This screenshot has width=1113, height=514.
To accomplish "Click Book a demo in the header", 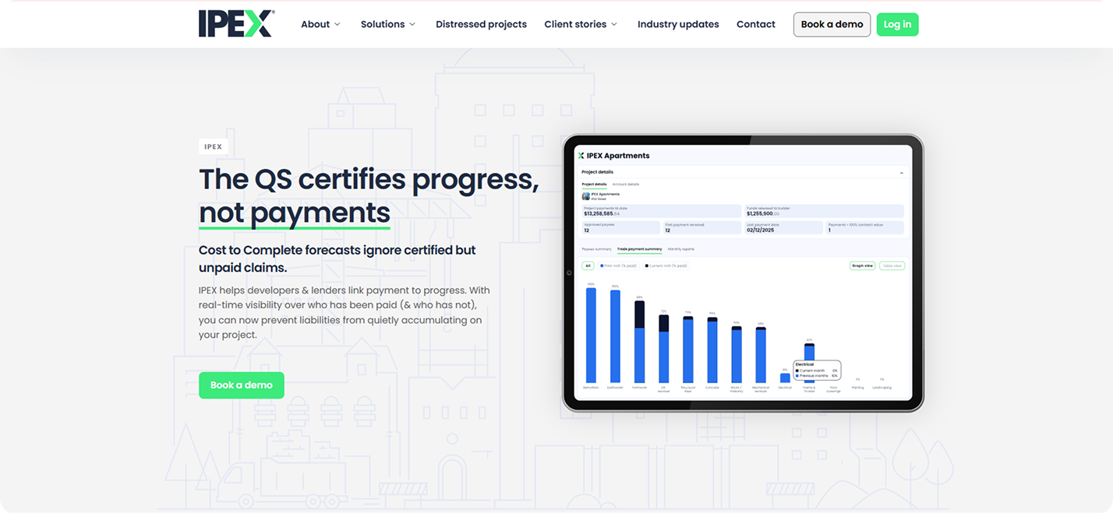I will [832, 24].
